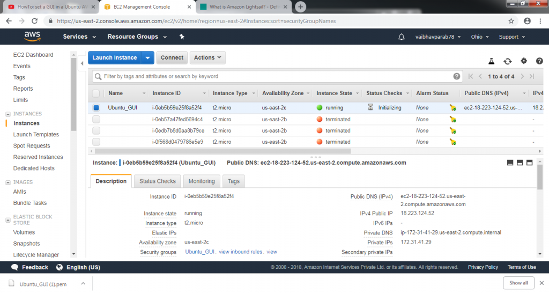Click alarm icon for the Ubuntu_GUI instance
Screen dimensions: 549x293
[453, 108]
